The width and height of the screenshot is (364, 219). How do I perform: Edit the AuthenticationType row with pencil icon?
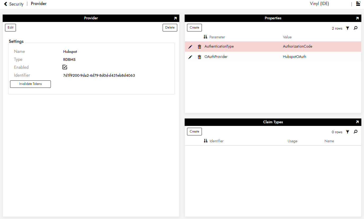[190, 47]
